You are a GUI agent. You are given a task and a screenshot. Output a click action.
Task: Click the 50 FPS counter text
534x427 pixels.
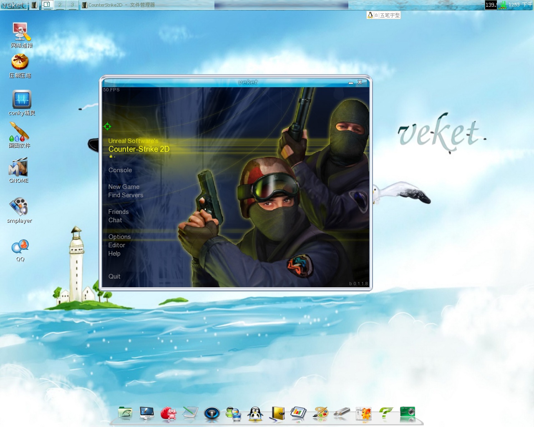coord(111,90)
